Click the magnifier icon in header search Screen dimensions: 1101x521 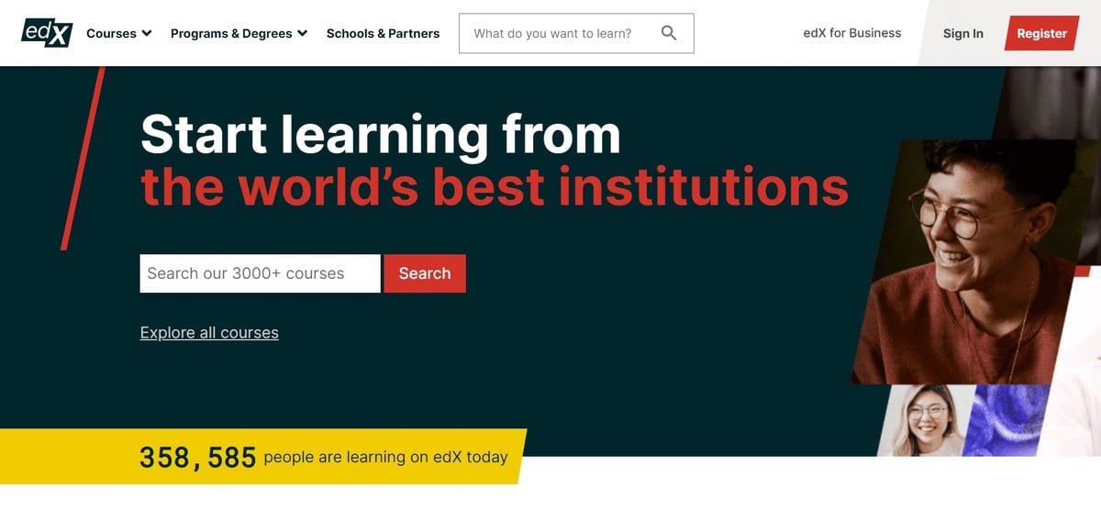click(669, 33)
